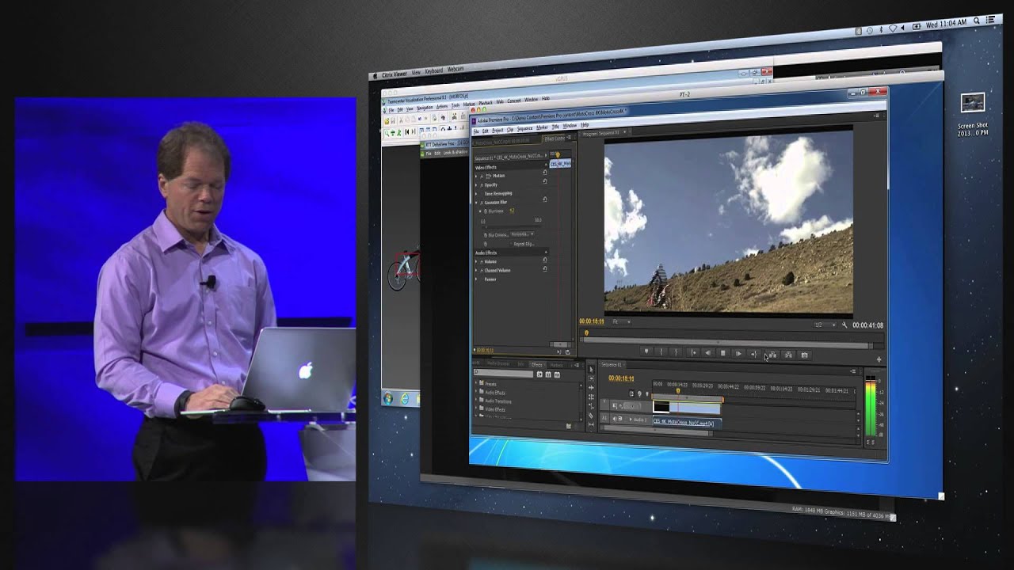Click the yellow timecode in the Program monitor
The image size is (1014, 570).
(591, 321)
